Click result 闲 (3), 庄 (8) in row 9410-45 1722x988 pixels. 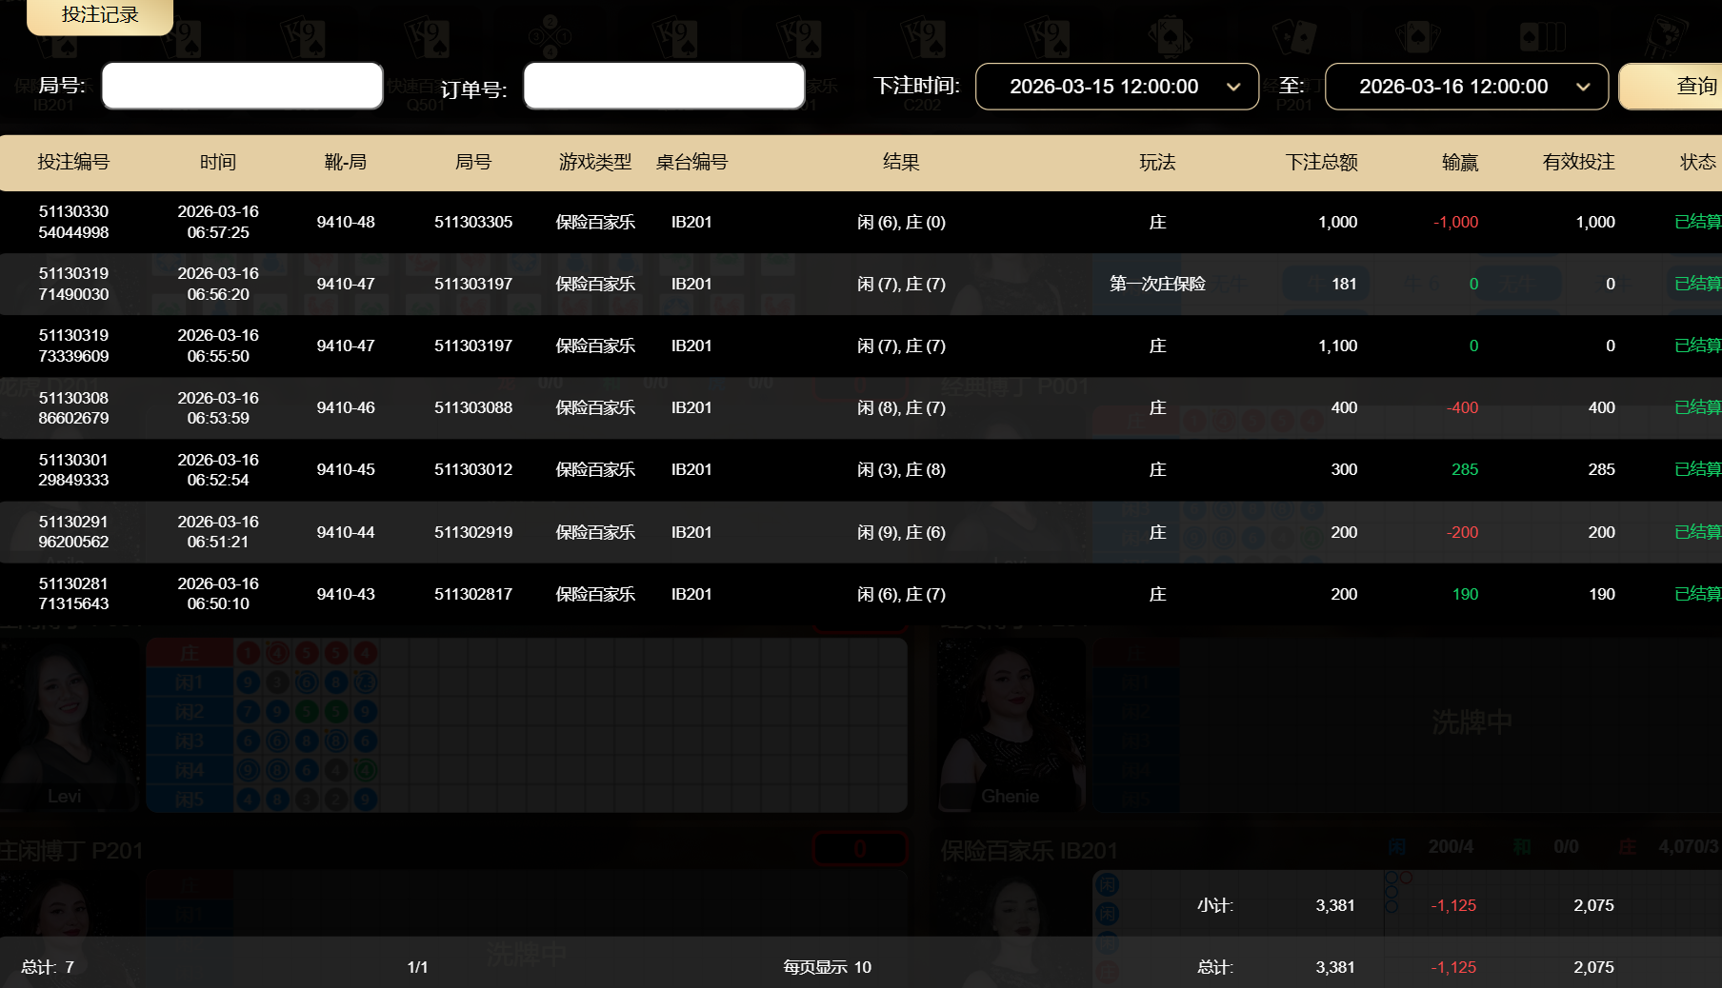click(901, 469)
